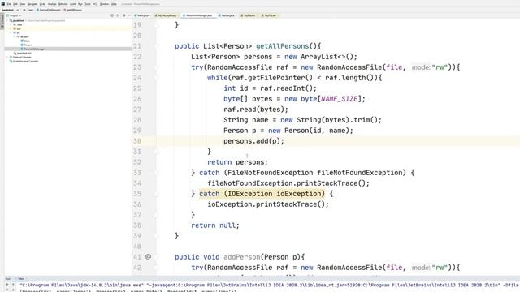Select the javatest.iml file in tree
Screen dimensions: 520x292
(x=24, y=53)
